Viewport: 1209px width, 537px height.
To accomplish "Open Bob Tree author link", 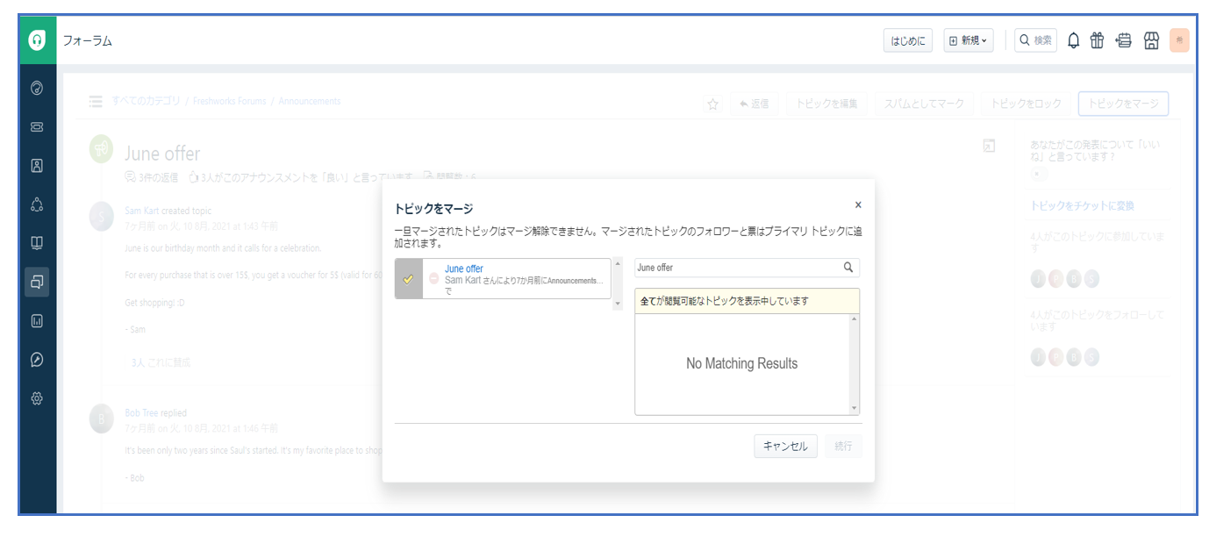I will coord(140,412).
